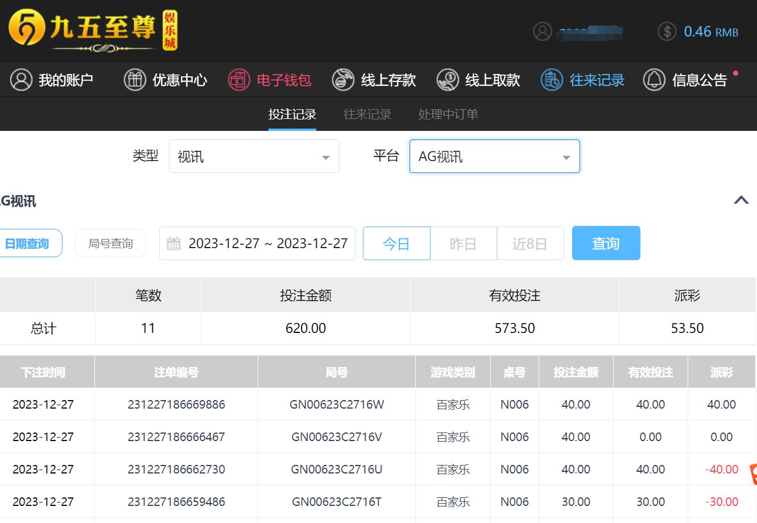Open the 类型 dropdown showing 视讯
The height and width of the screenshot is (523, 757).
[x=254, y=156]
